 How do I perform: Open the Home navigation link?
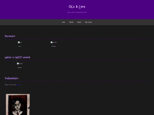pyautogui.click(x=63, y=22)
